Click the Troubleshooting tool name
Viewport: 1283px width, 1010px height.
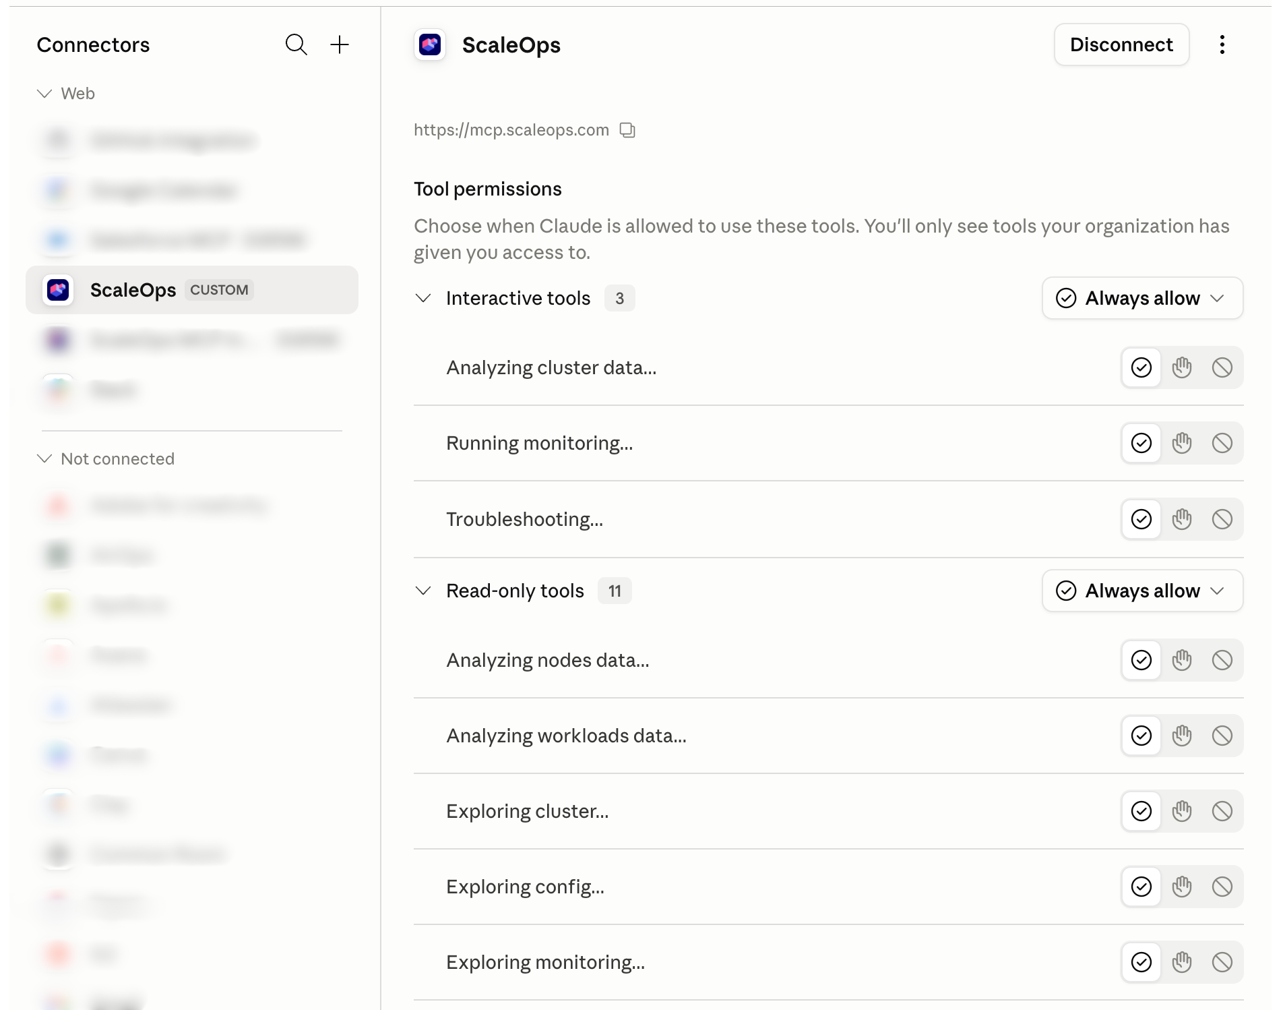525,519
